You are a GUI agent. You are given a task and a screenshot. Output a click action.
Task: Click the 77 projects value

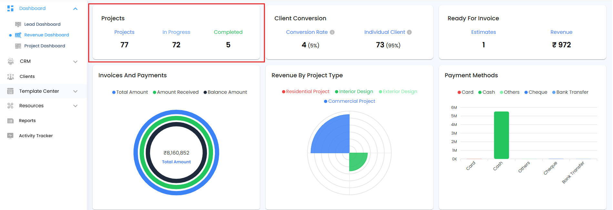124,45
